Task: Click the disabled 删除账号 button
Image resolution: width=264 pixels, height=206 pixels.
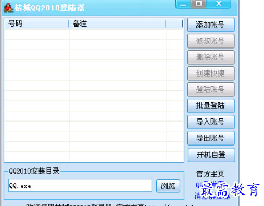Action: click(x=211, y=57)
